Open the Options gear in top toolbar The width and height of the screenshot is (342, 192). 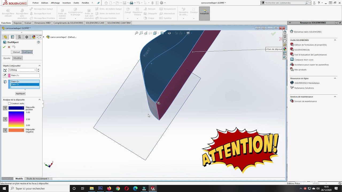[x=162, y=3]
